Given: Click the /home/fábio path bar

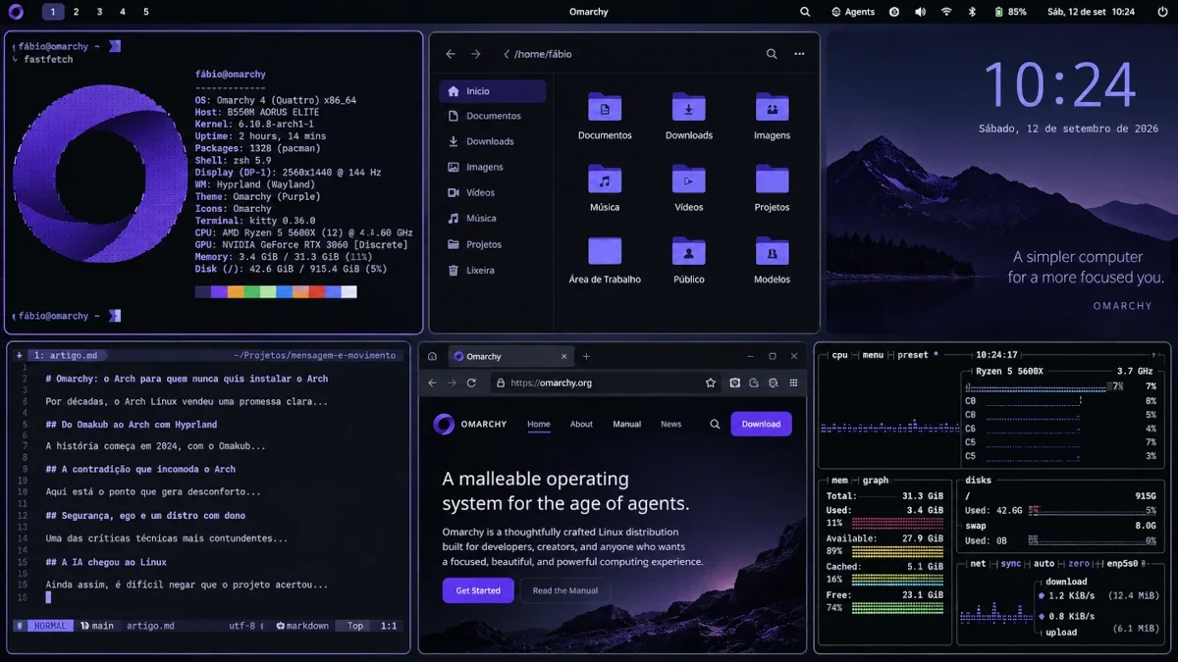Looking at the screenshot, I should tap(537, 54).
